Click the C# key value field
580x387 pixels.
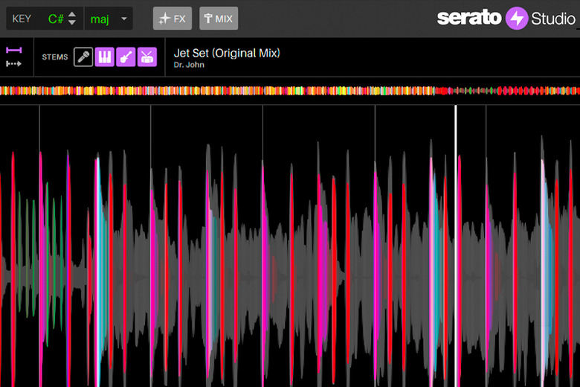point(56,19)
